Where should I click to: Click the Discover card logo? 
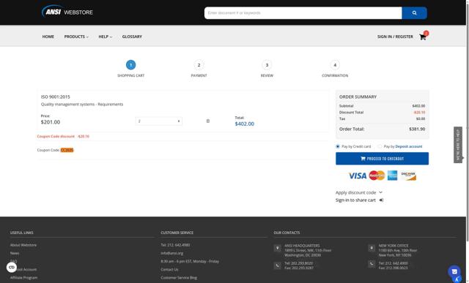coord(408,176)
